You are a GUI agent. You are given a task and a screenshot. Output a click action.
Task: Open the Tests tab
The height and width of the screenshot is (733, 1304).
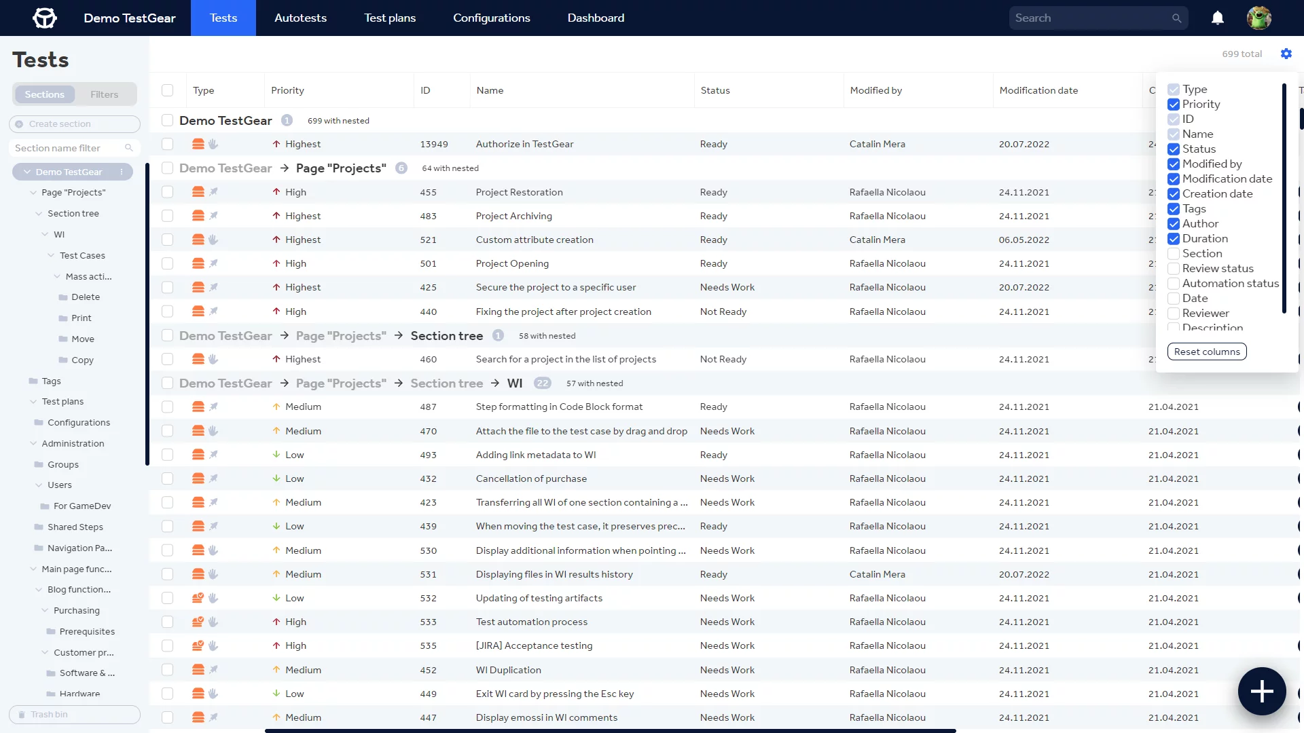tap(223, 18)
